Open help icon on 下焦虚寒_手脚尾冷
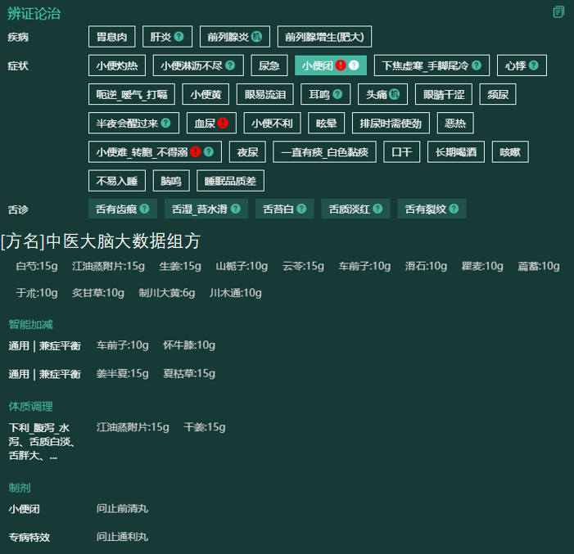 (477, 65)
